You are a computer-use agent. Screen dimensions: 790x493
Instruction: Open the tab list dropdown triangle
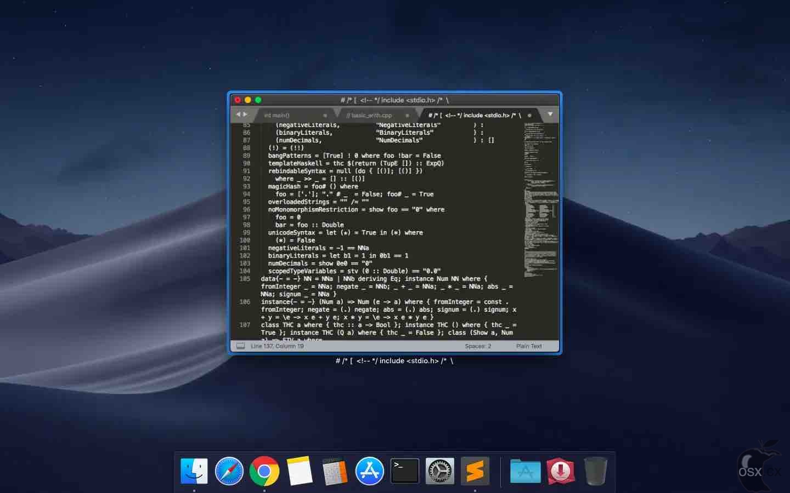point(550,114)
